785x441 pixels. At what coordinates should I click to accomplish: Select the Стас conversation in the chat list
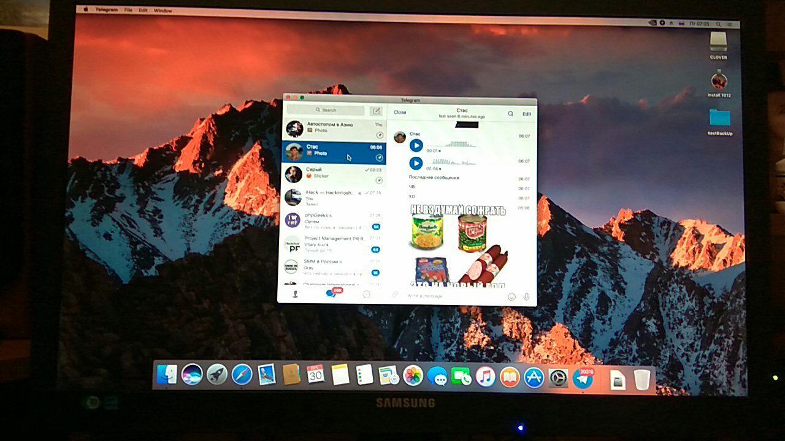(x=334, y=152)
